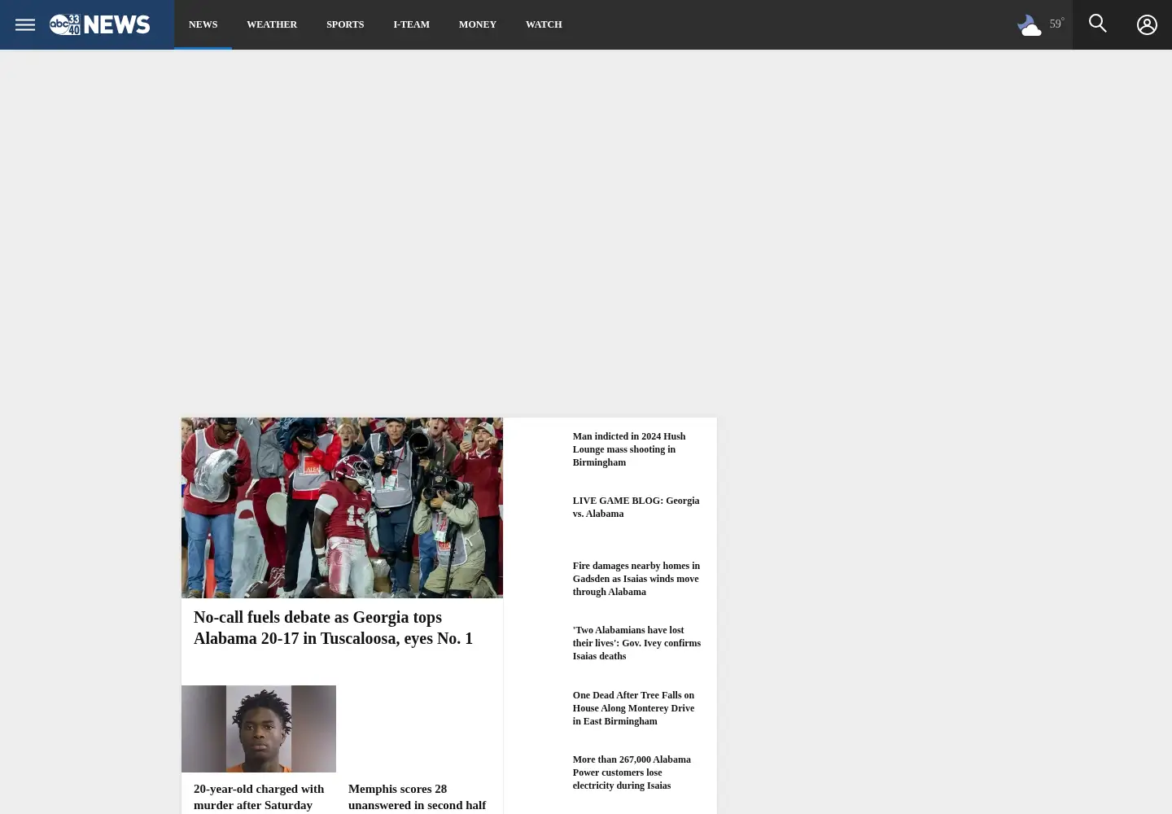Screen dimensions: 1172x814
Task: Read 'No-call fuels debate as Georgia tops Alabama' headline
Action: (x=333, y=628)
